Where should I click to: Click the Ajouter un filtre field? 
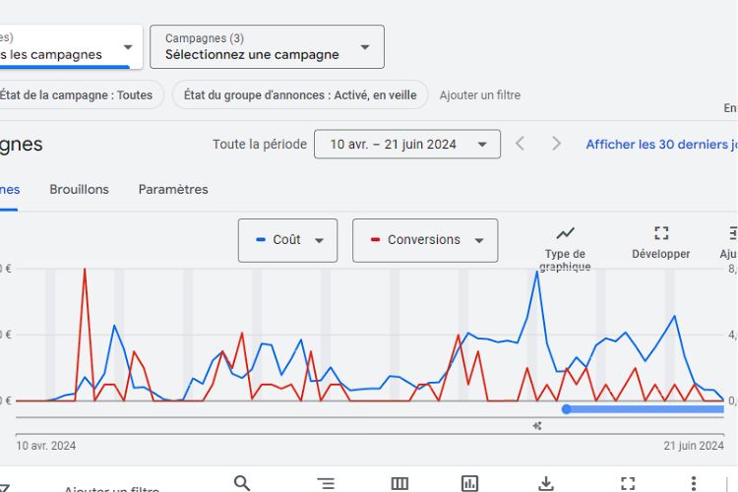tap(479, 95)
